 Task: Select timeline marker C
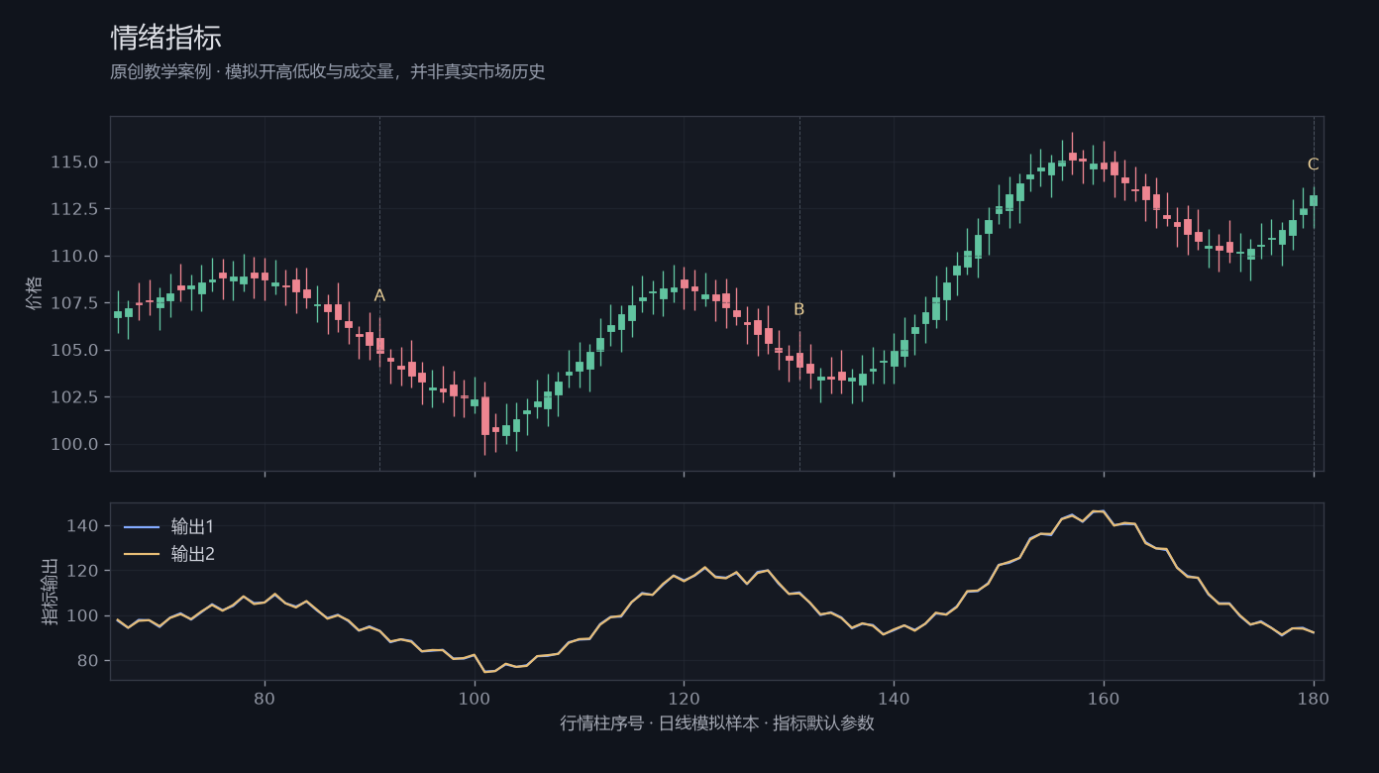[x=1314, y=165]
